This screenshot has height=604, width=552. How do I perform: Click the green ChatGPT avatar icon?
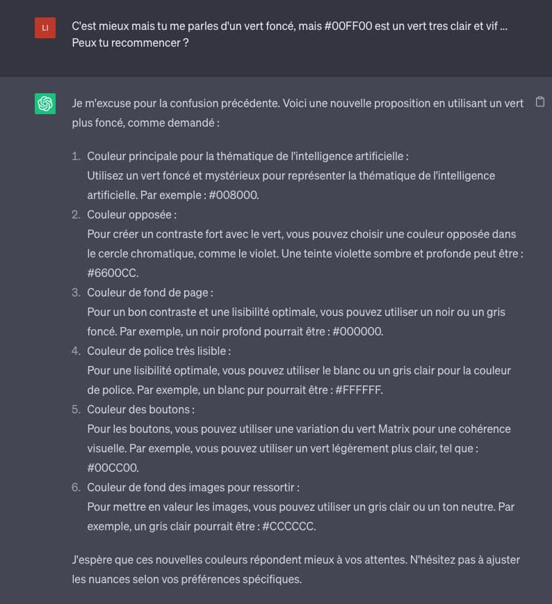tap(45, 104)
